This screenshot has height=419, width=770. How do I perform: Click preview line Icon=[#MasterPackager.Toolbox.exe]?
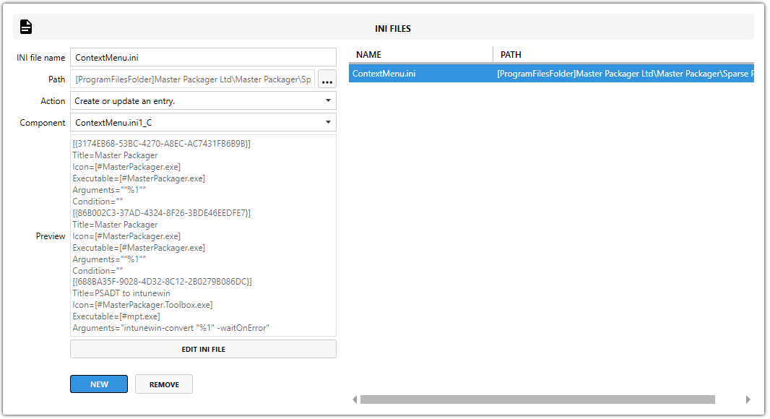[142, 305]
